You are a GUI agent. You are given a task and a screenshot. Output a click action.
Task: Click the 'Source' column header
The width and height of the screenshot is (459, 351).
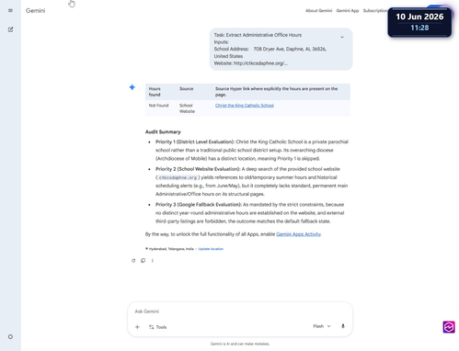(186, 89)
